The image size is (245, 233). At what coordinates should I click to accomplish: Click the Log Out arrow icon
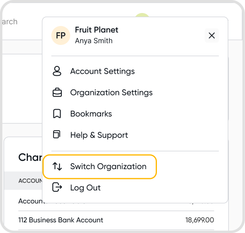pos(57,188)
